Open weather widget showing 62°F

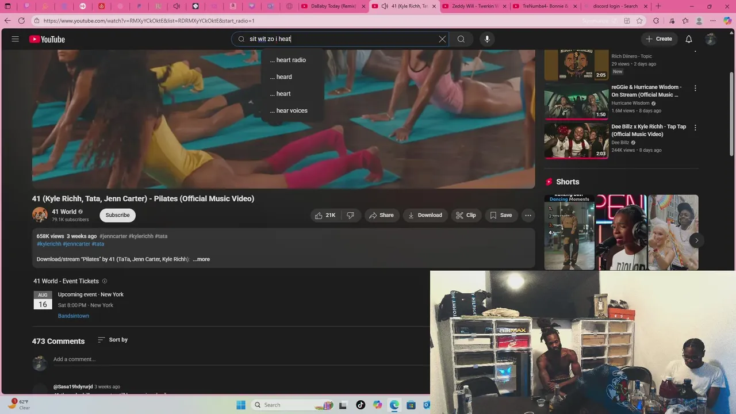[x=20, y=404]
